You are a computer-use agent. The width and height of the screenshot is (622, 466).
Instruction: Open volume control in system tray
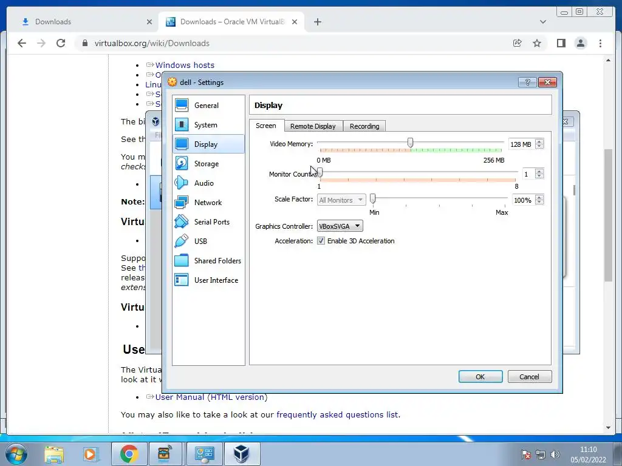pos(555,454)
